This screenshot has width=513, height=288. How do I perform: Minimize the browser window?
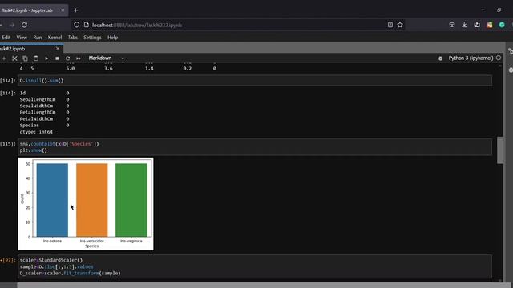[x=483, y=10]
